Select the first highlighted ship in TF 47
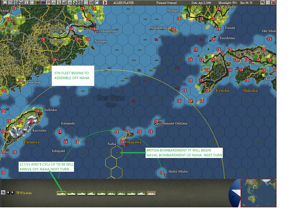 point(62,193)
